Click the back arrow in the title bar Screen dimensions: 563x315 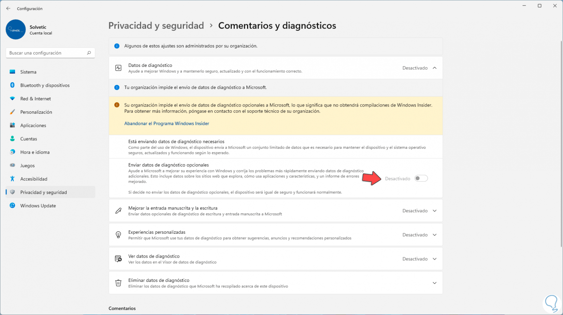pyautogui.click(x=8, y=9)
